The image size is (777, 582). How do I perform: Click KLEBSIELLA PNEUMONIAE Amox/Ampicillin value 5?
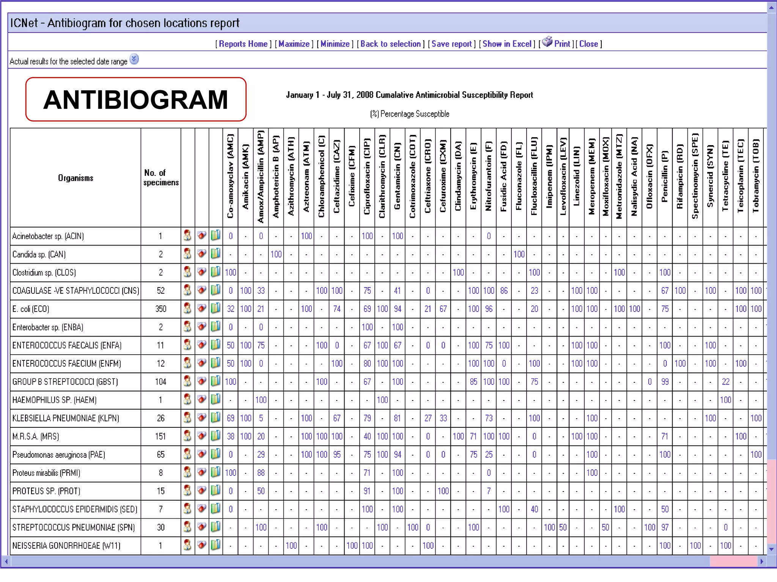tap(261, 418)
